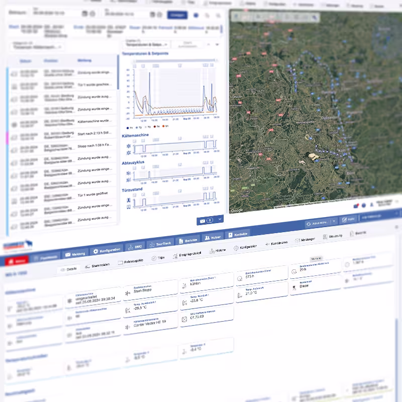Click the Diesel fuel type card
Screen dimensions: 402x402
(316, 285)
